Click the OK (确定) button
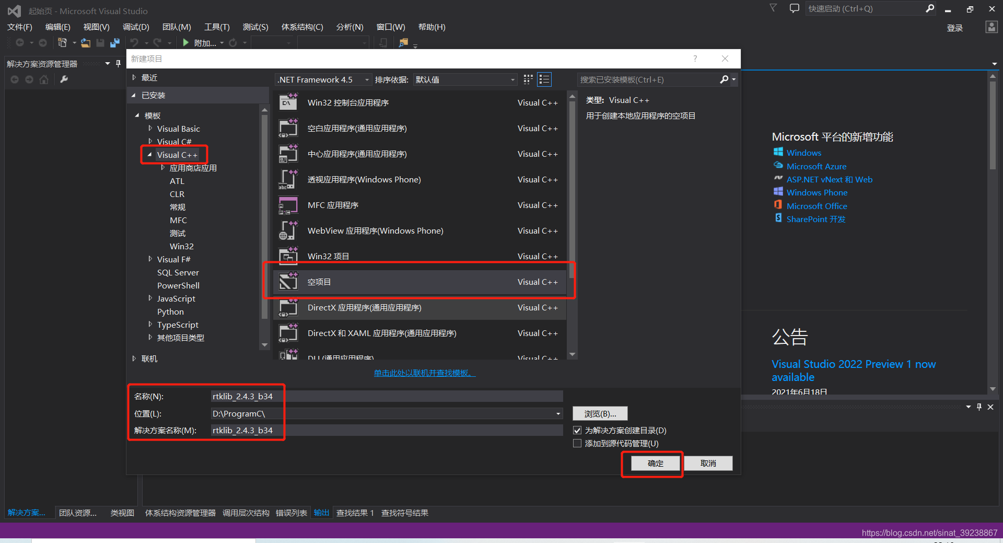The height and width of the screenshot is (543, 1003). click(656, 463)
